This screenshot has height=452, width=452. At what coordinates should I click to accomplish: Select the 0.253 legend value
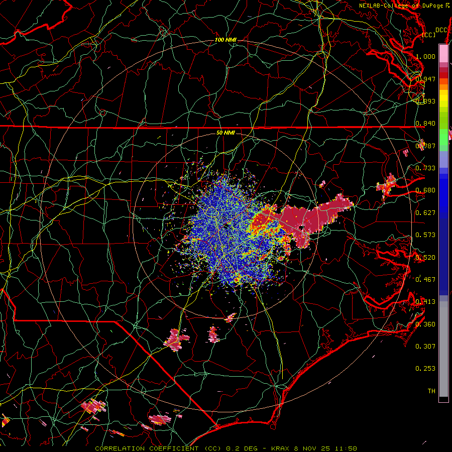click(x=425, y=369)
